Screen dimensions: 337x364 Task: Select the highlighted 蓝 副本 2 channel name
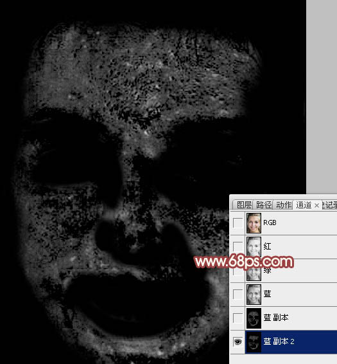click(x=279, y=341)
